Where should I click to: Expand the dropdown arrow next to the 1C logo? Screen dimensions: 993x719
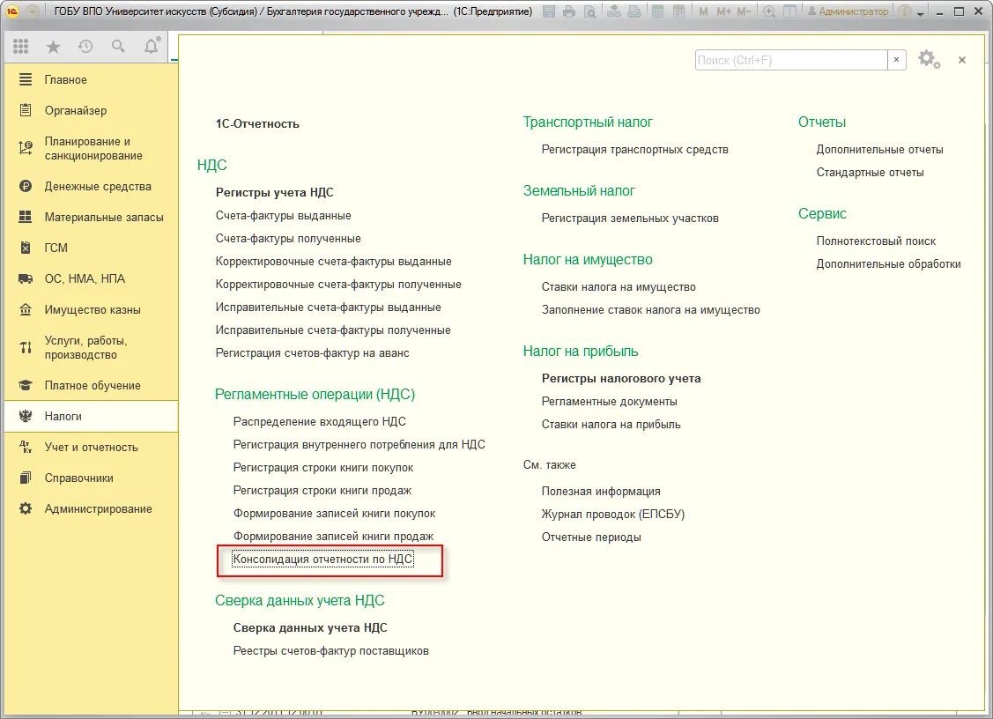coord(33,11)
